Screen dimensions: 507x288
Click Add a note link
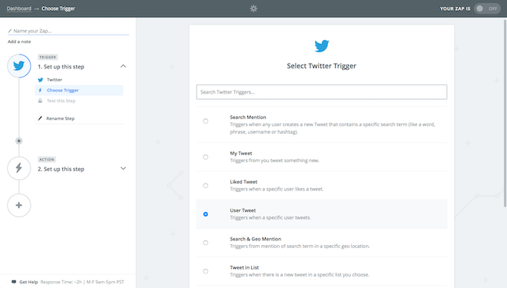click(x=19, y=41)
